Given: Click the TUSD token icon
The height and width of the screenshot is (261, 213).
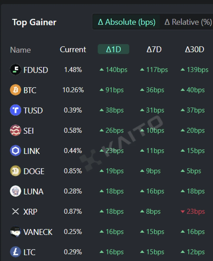Looking at the screenshot, I should pyautogui.click(x=15, y=110).
